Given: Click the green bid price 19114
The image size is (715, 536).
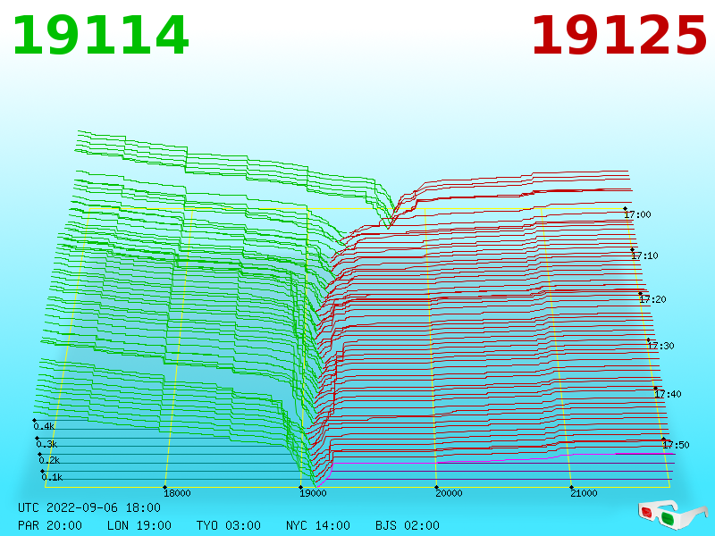Looking at the screenshot, I should pos(100,36).
